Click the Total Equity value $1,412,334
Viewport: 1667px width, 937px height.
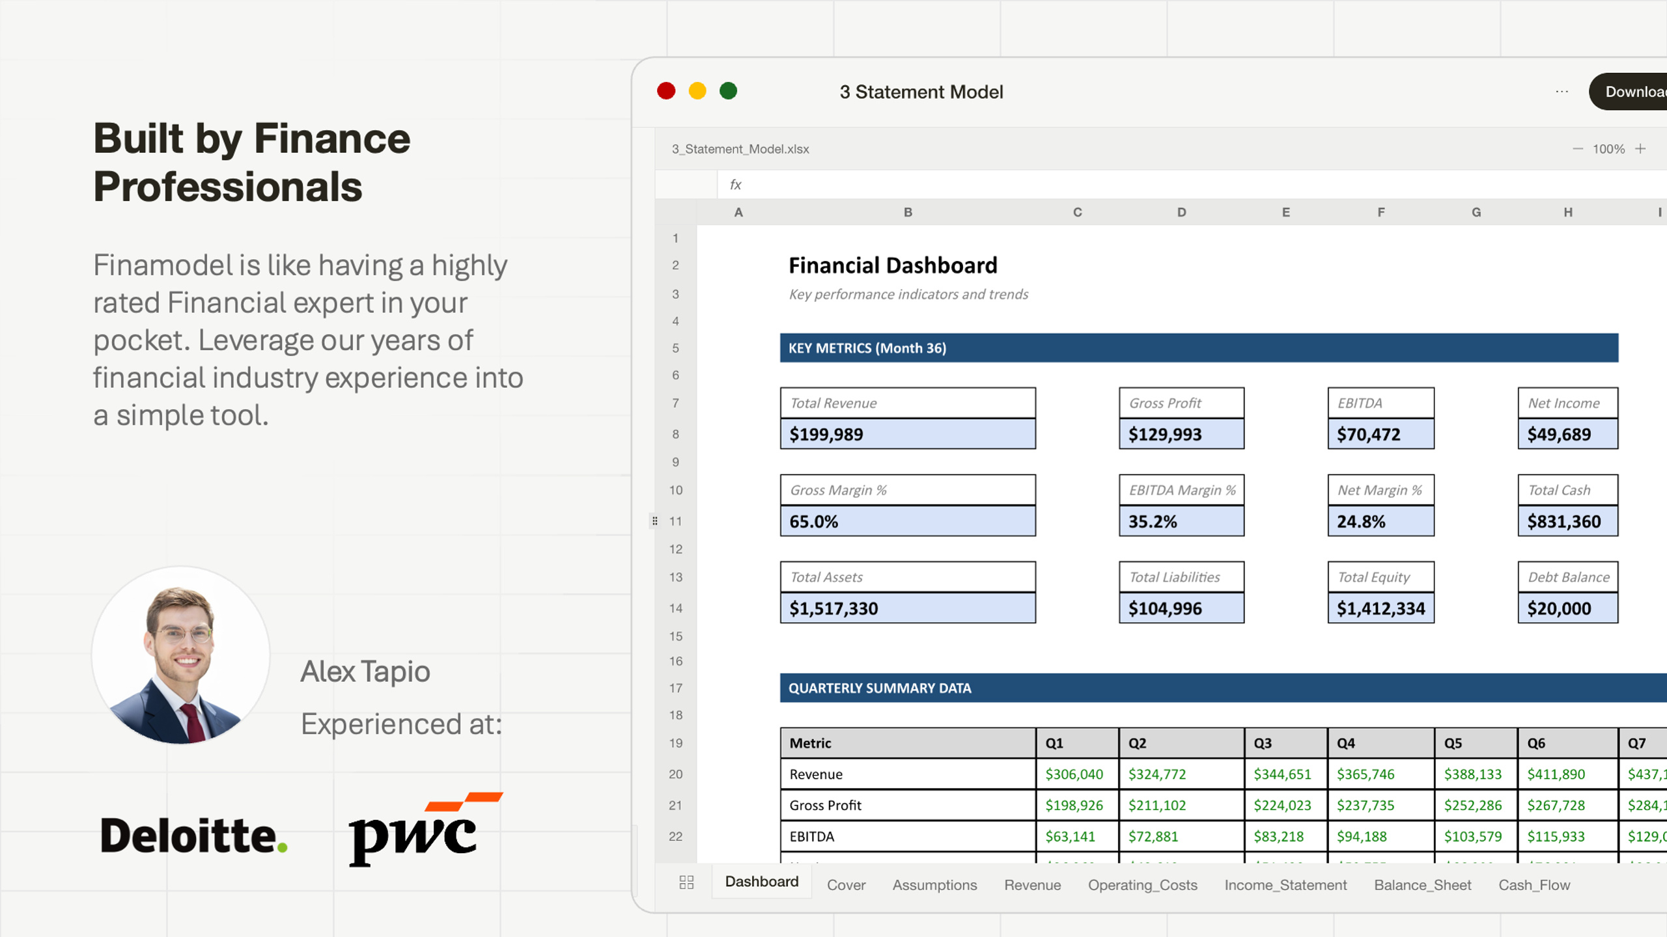point(1380,608)
